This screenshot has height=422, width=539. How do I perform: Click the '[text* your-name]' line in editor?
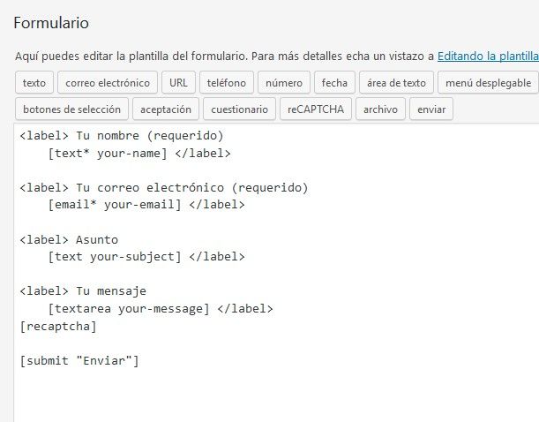[x=139, y=153]
